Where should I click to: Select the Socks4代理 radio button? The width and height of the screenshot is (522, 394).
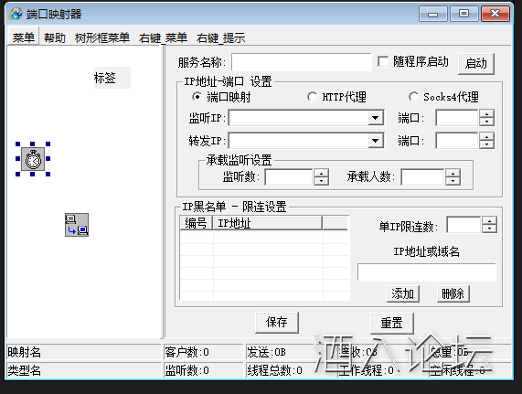[x=413, y=97]
